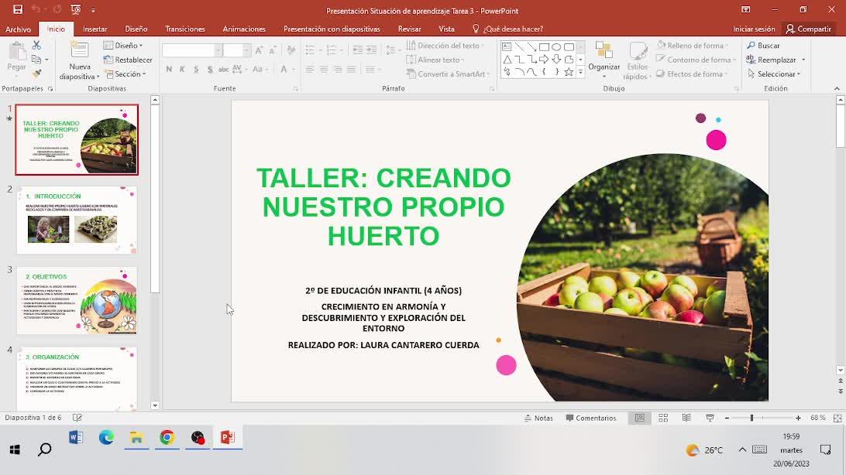Screen dimensions: 846x475
Task: Open the Archivo menu
Action: (x=18, y=29)
